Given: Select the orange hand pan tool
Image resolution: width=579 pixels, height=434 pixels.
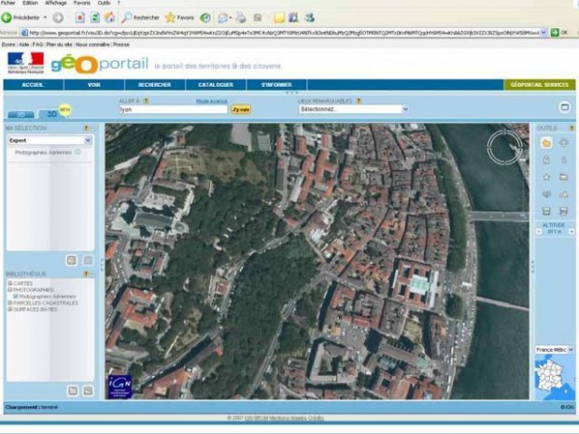Looking at the screenshot, I should pos(546,143).
